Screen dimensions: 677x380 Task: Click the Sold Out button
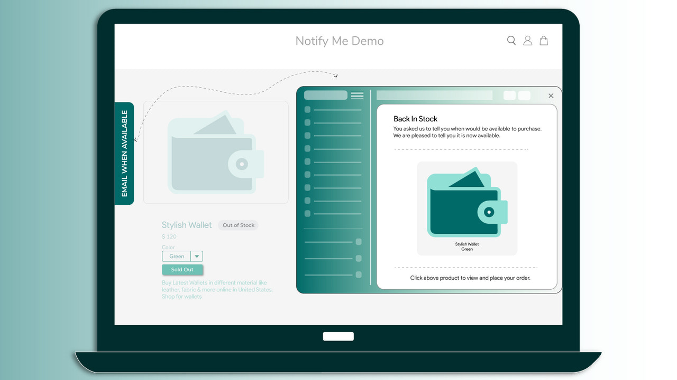coord(182,269)
